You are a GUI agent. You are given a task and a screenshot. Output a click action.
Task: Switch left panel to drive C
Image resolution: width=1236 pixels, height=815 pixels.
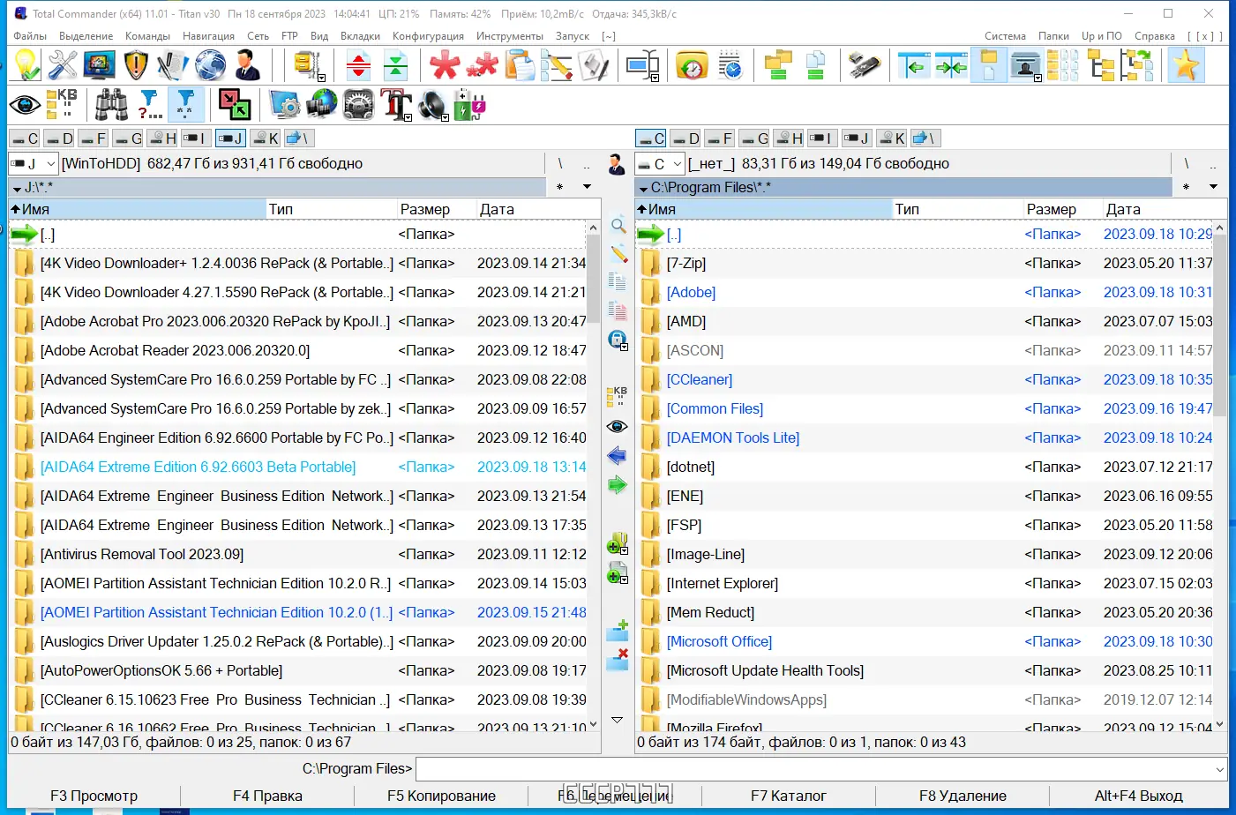(x=25, y=138)
